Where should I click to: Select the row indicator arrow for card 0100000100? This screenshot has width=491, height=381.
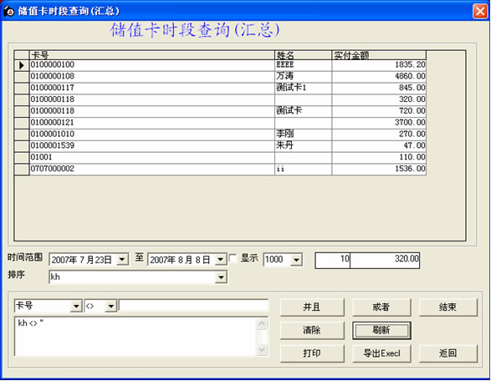pyautogui.click(x=22, y=65)
